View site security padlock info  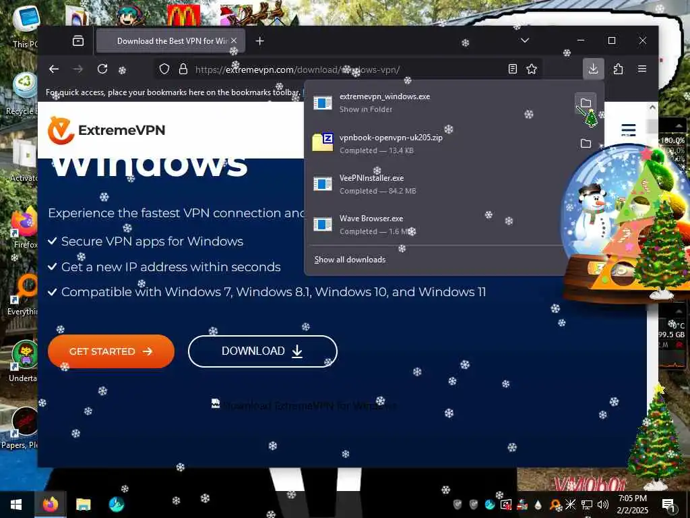[183, 69]
